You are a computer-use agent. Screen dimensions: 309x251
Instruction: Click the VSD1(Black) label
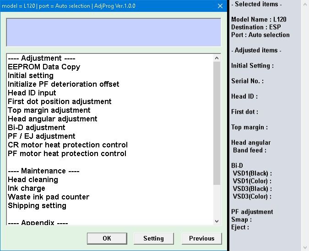[x=252, y=173]
